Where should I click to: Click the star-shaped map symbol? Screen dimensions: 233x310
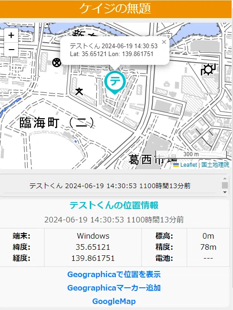coord(79,92)
